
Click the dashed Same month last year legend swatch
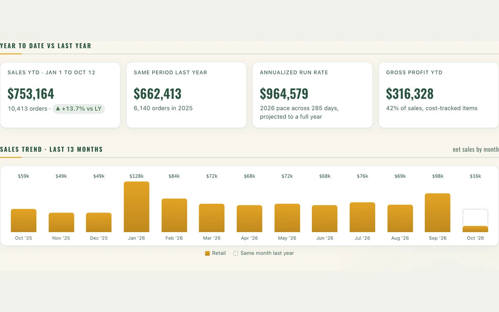pyautogui.click(x=236, y=253)
